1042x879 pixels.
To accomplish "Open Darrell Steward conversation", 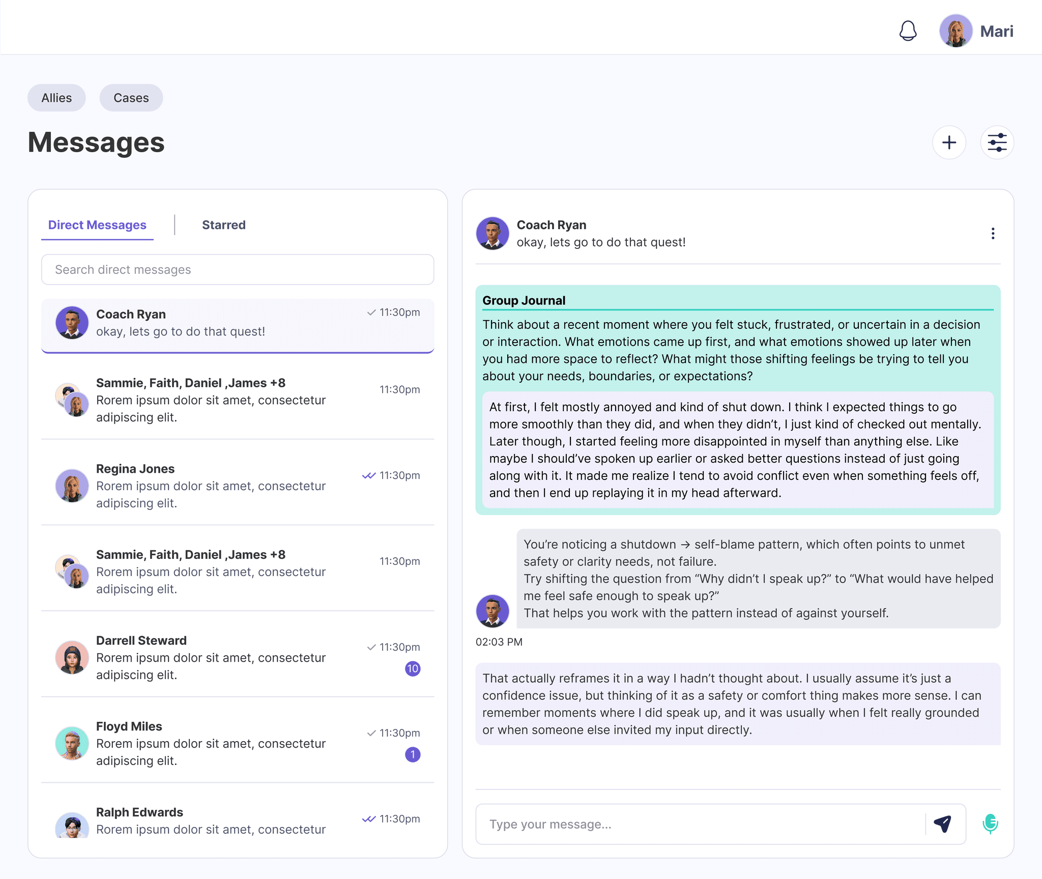I will click(238, 657).
